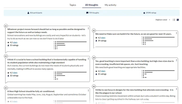Open options menu for thought #5
Viewport: 182px width, 104px height.
(88, 90)
